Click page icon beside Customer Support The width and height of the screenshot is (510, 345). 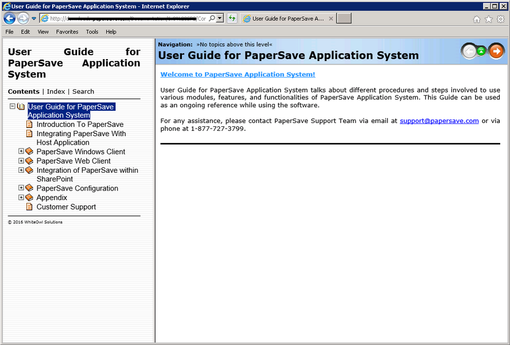tap(29, 207)
